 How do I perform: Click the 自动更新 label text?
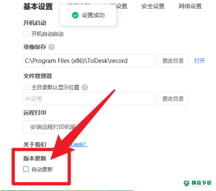(42, 169)
